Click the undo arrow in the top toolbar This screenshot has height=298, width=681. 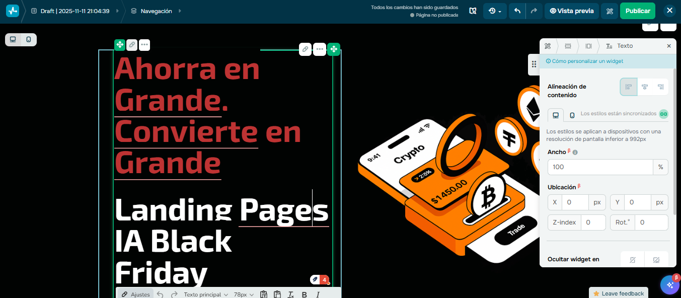[x=517, y=11]
